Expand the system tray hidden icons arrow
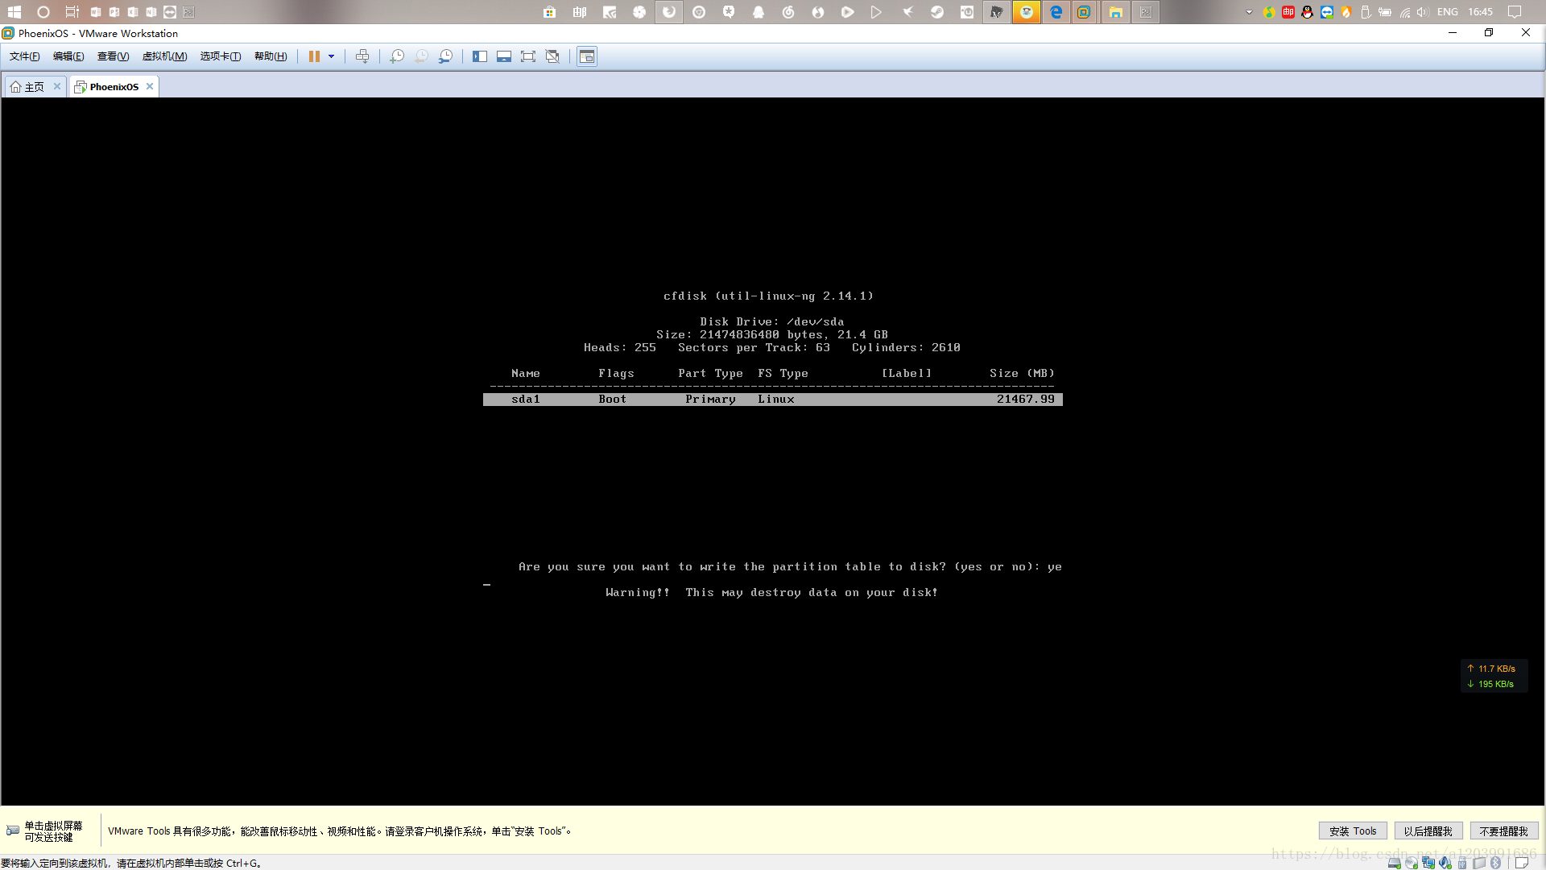This screenshot has height=870, width=1546. pyautogui.click(x=1249, y=12)
